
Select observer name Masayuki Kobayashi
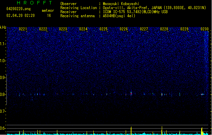121,4
